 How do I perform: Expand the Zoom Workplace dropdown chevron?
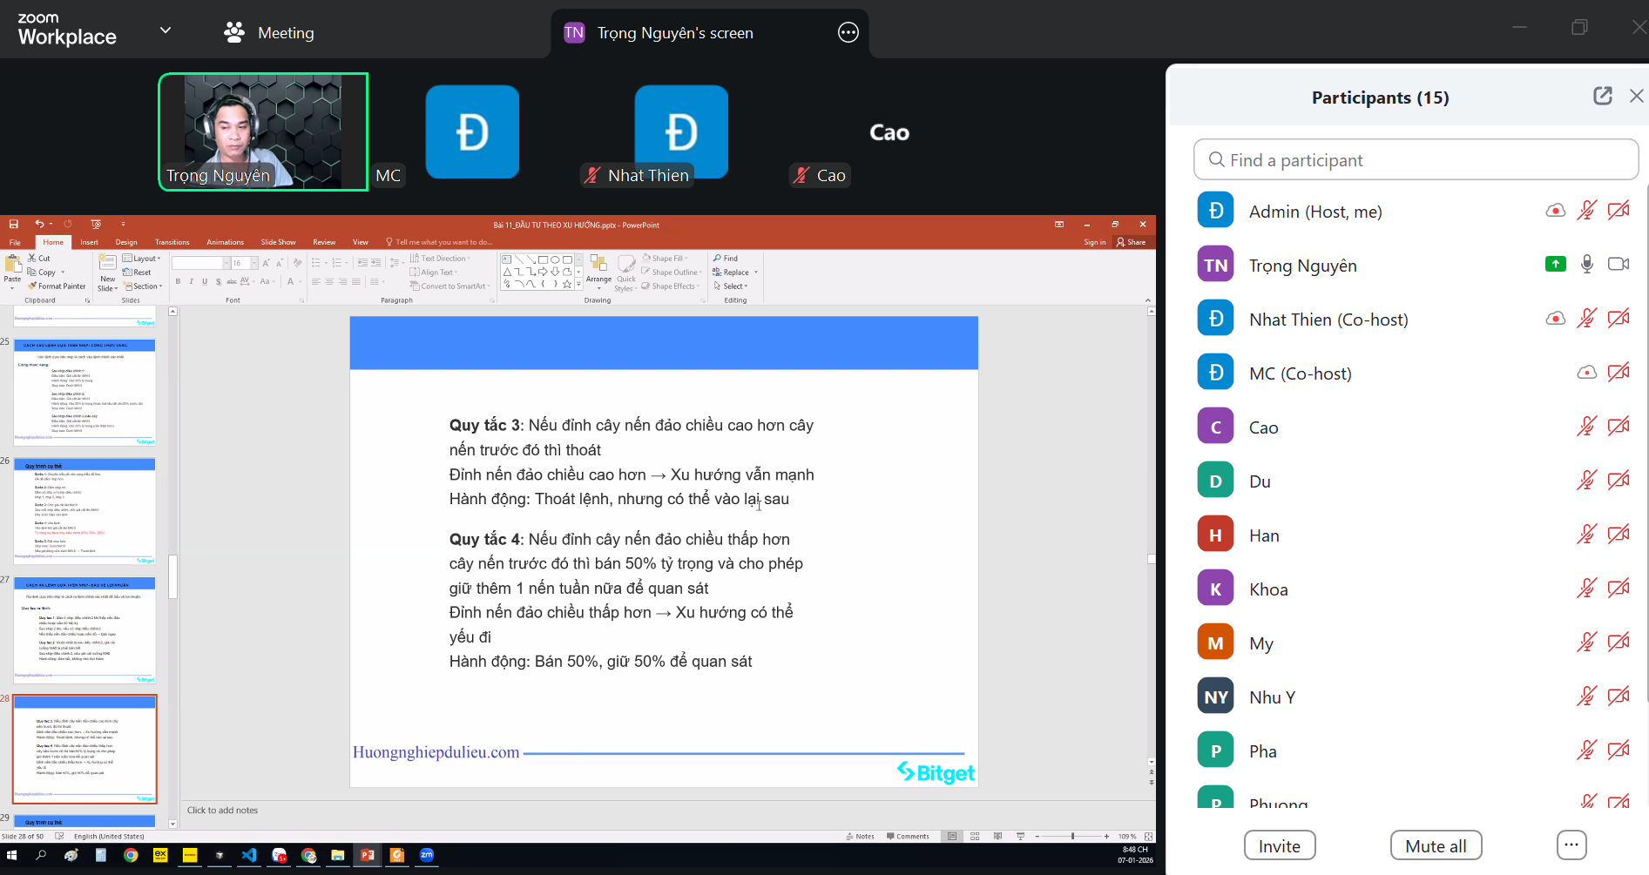pos(166,31)
